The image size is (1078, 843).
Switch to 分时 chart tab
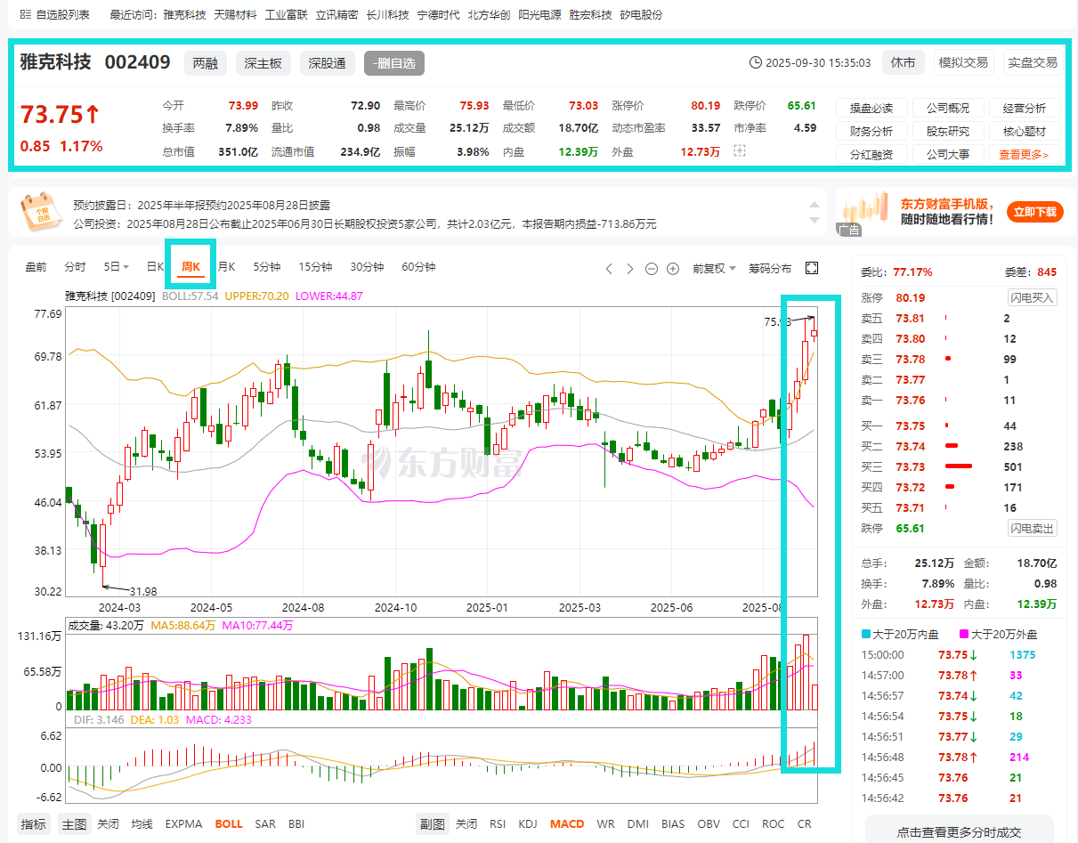point(75,267)
